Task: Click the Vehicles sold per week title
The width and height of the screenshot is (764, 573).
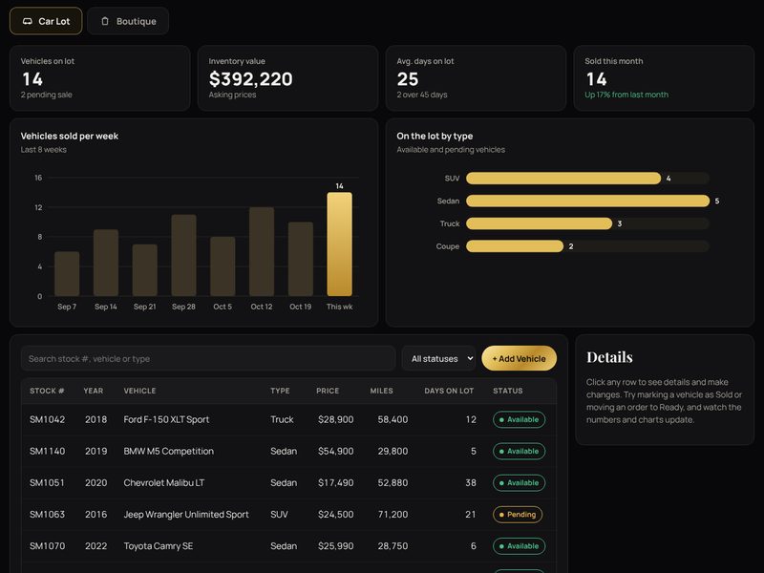Action: [x=69, y=136]
